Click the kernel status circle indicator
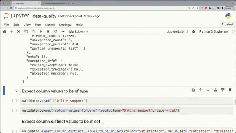Viewport: 236px width, 133px height. pos(233,31)
